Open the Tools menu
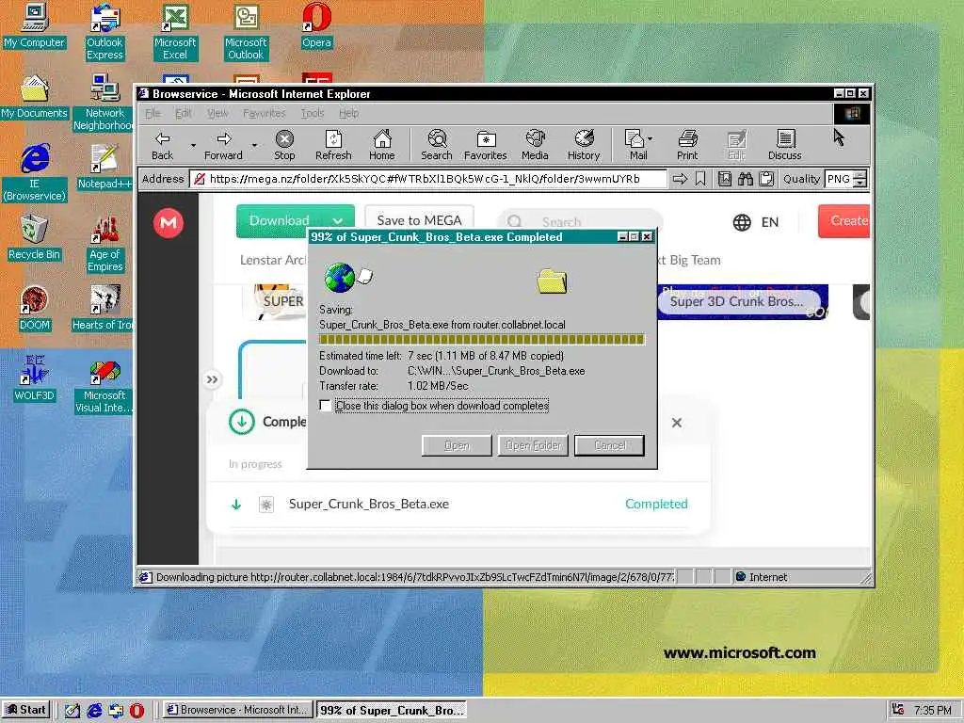Image resolution: width=964 pixels, height=723 pixels. [313, 113]
